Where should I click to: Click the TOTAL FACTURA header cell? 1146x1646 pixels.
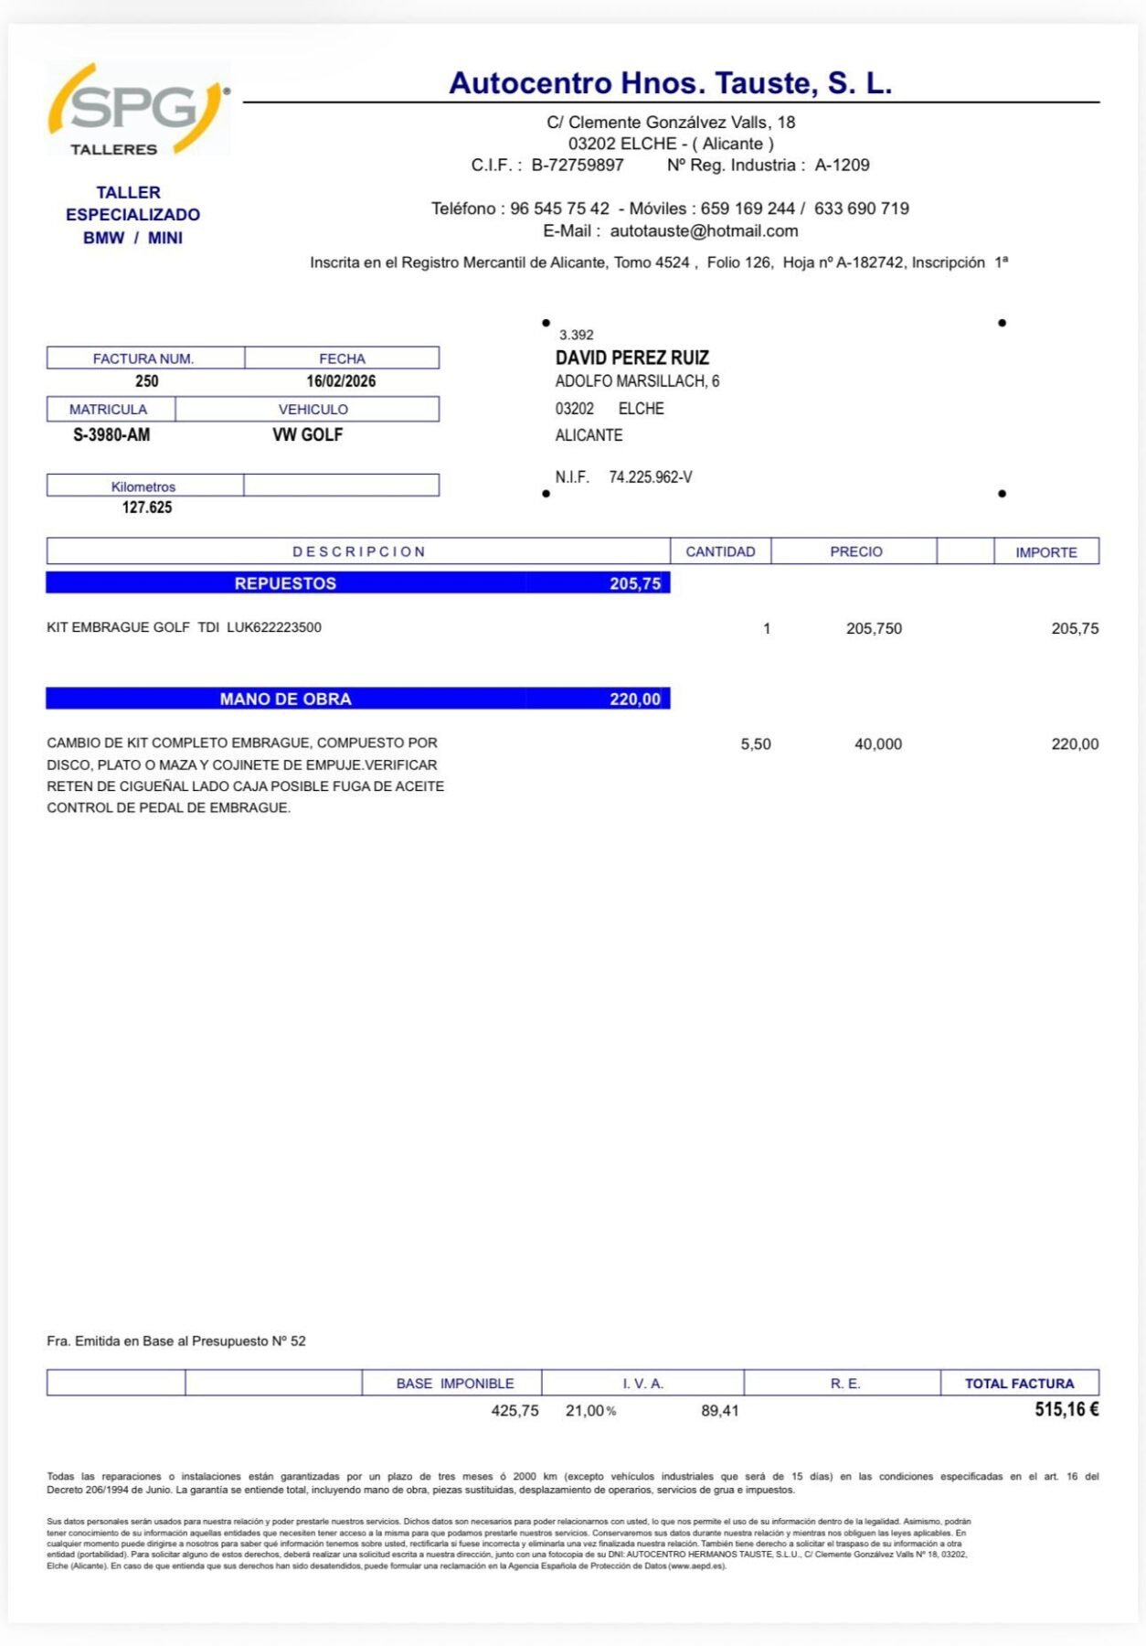pos(1019,1384)
